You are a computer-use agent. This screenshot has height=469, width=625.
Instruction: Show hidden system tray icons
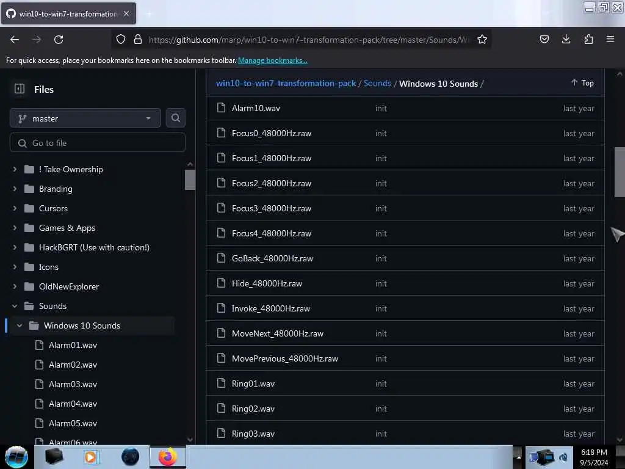coord(519,457)
